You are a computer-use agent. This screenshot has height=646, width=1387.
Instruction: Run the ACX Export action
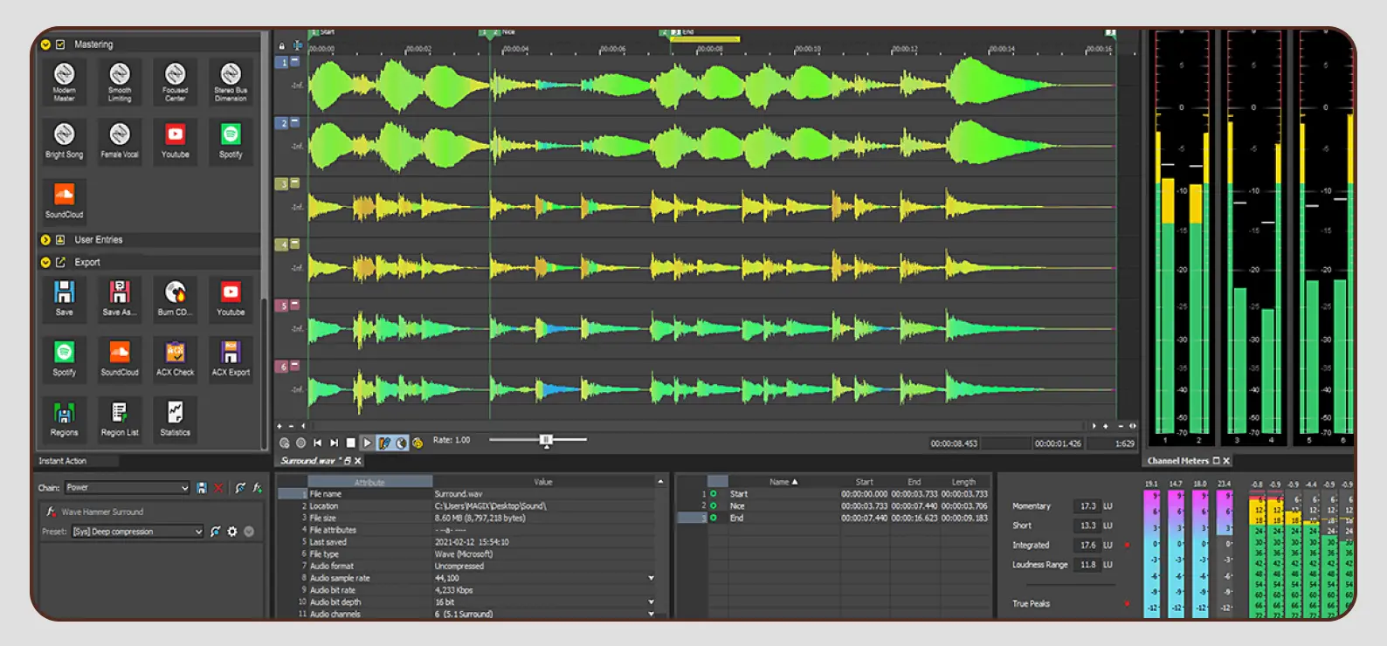click(231, 359)
